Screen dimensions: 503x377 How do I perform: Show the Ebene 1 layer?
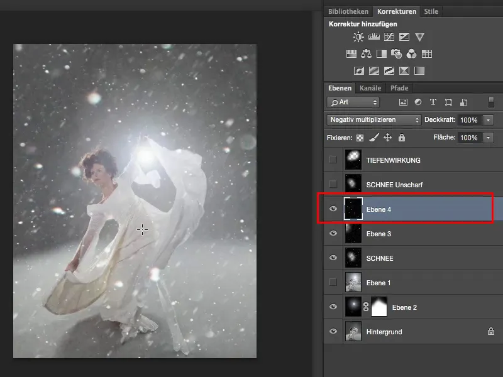tap(333, 282)
